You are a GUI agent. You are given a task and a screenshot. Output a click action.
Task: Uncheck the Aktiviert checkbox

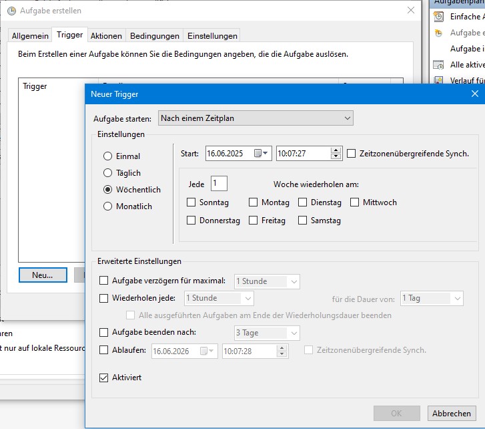(x=103, y=378)
